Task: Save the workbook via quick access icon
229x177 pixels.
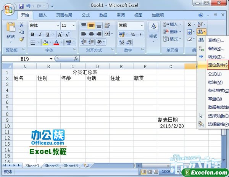Action: pos(21,6)
